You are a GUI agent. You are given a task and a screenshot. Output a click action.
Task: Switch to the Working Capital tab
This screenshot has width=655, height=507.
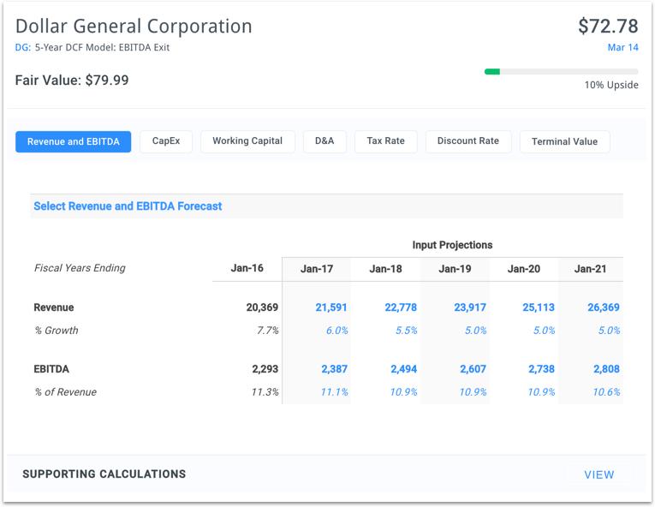point(247,141)
